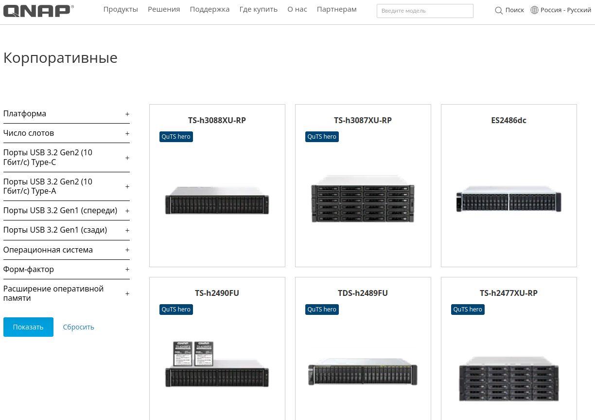595x420 pixels.
Task: Click the QuTS hero badge on TS-h3088XU-RP
Action: pyautogui.click(x=176, y=137)
